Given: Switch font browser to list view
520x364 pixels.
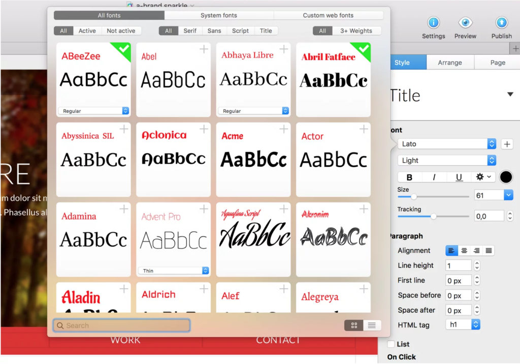Looking at the screenshot, I should [x=372, y=325].
